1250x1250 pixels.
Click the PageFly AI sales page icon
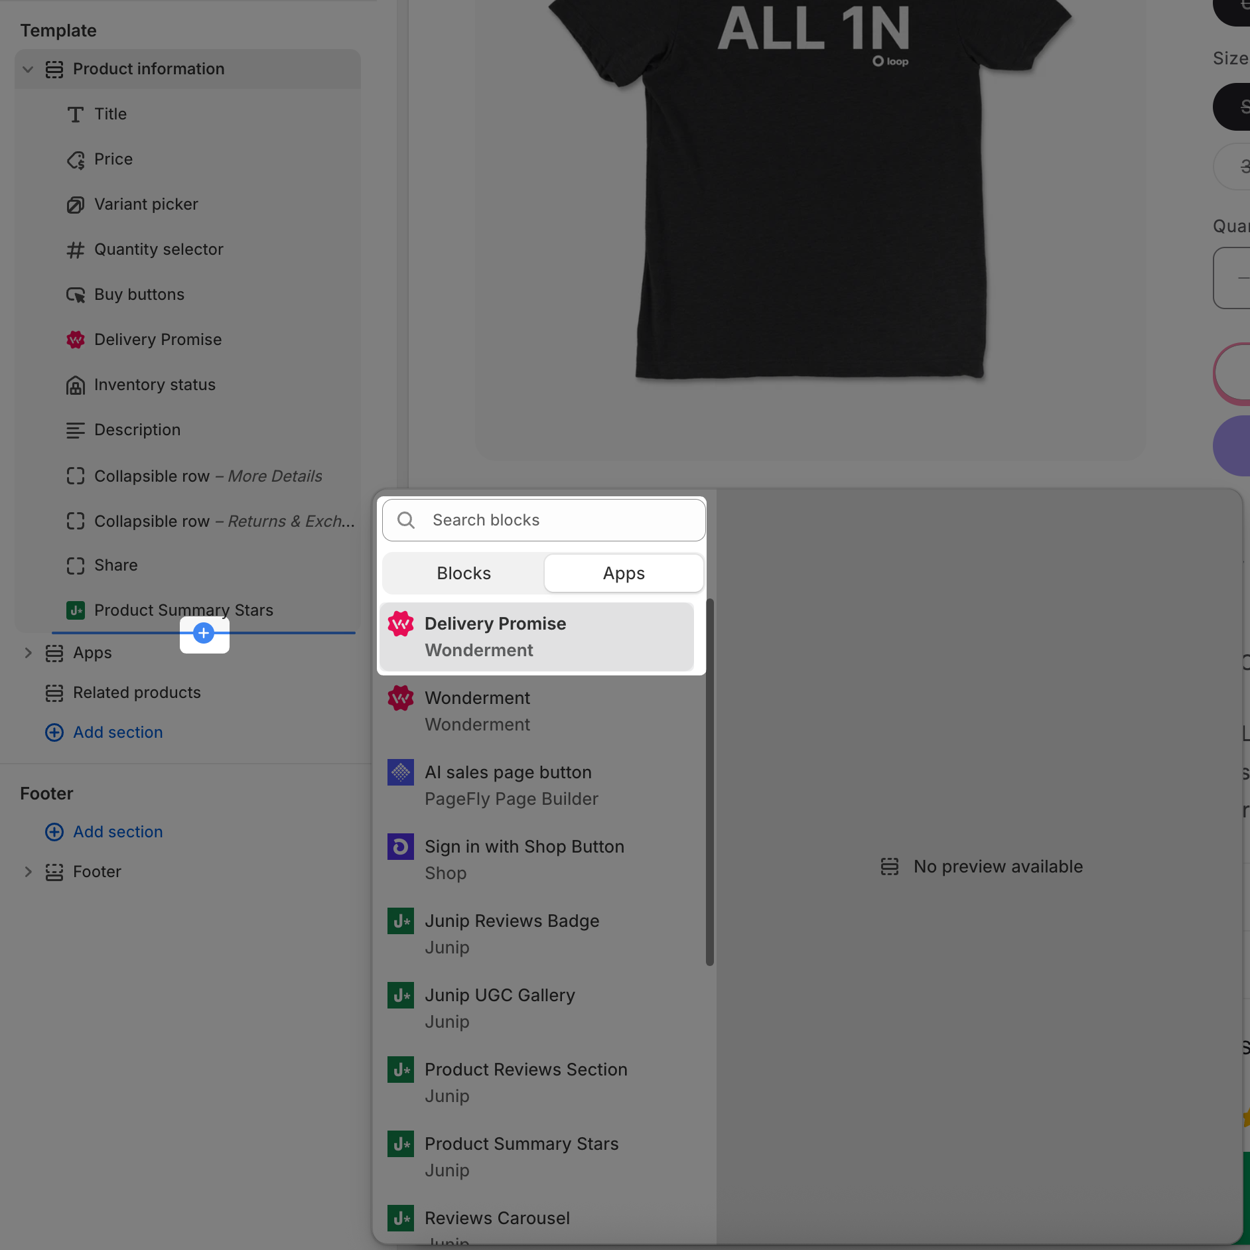401,772
